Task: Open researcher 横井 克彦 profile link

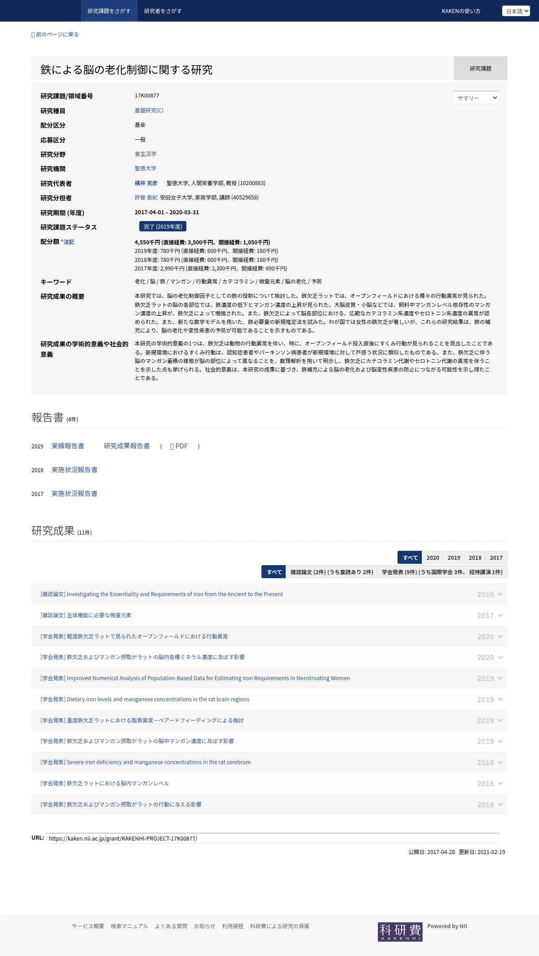Action: click(146, 183)
